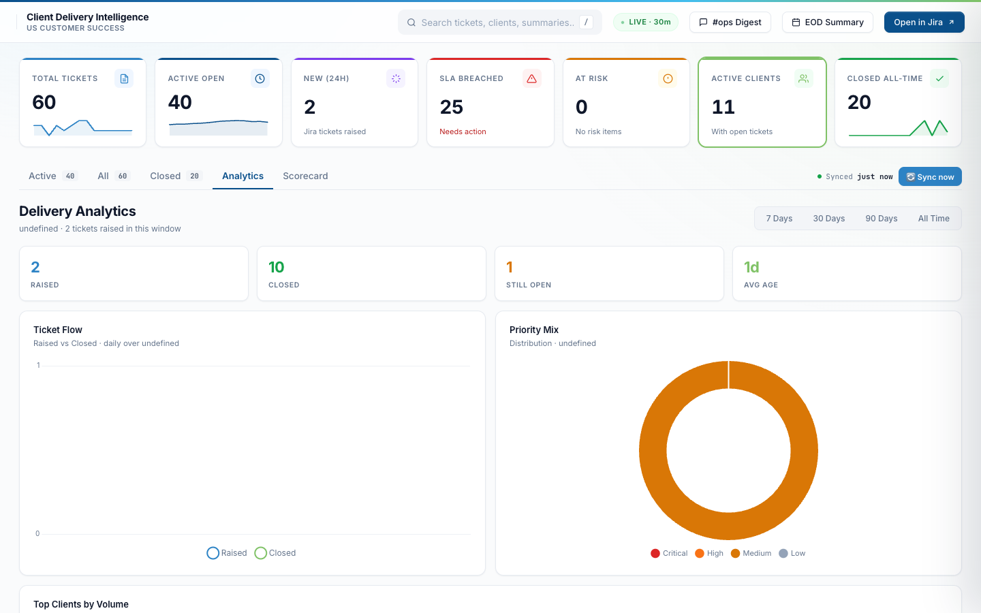Click the Priority Mix chart title

tap(534, 330)
